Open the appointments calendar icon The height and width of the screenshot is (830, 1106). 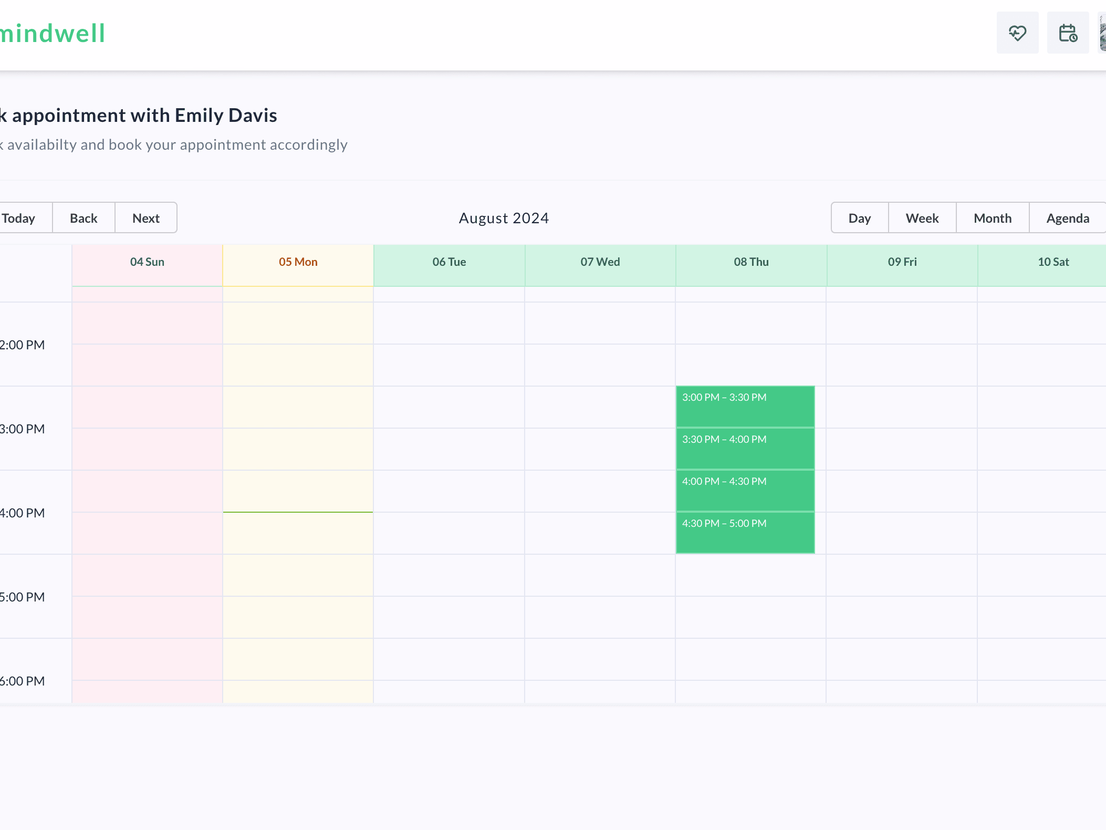[1067, 33]
